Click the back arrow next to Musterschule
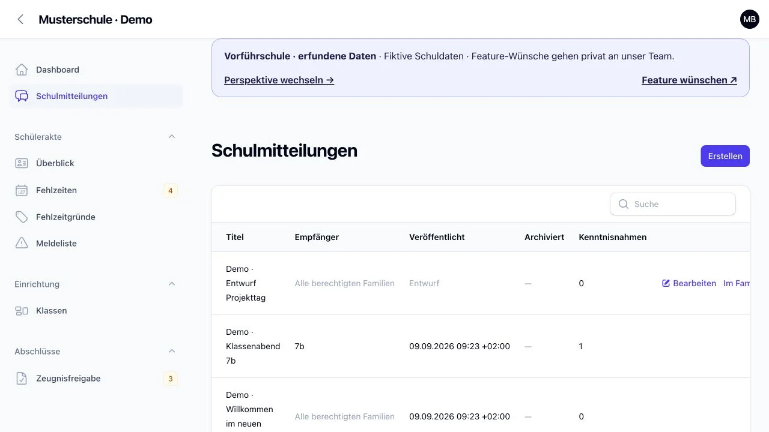Image resolution: width=769 pixels, height=432 pixels. [x=20, y=19]
